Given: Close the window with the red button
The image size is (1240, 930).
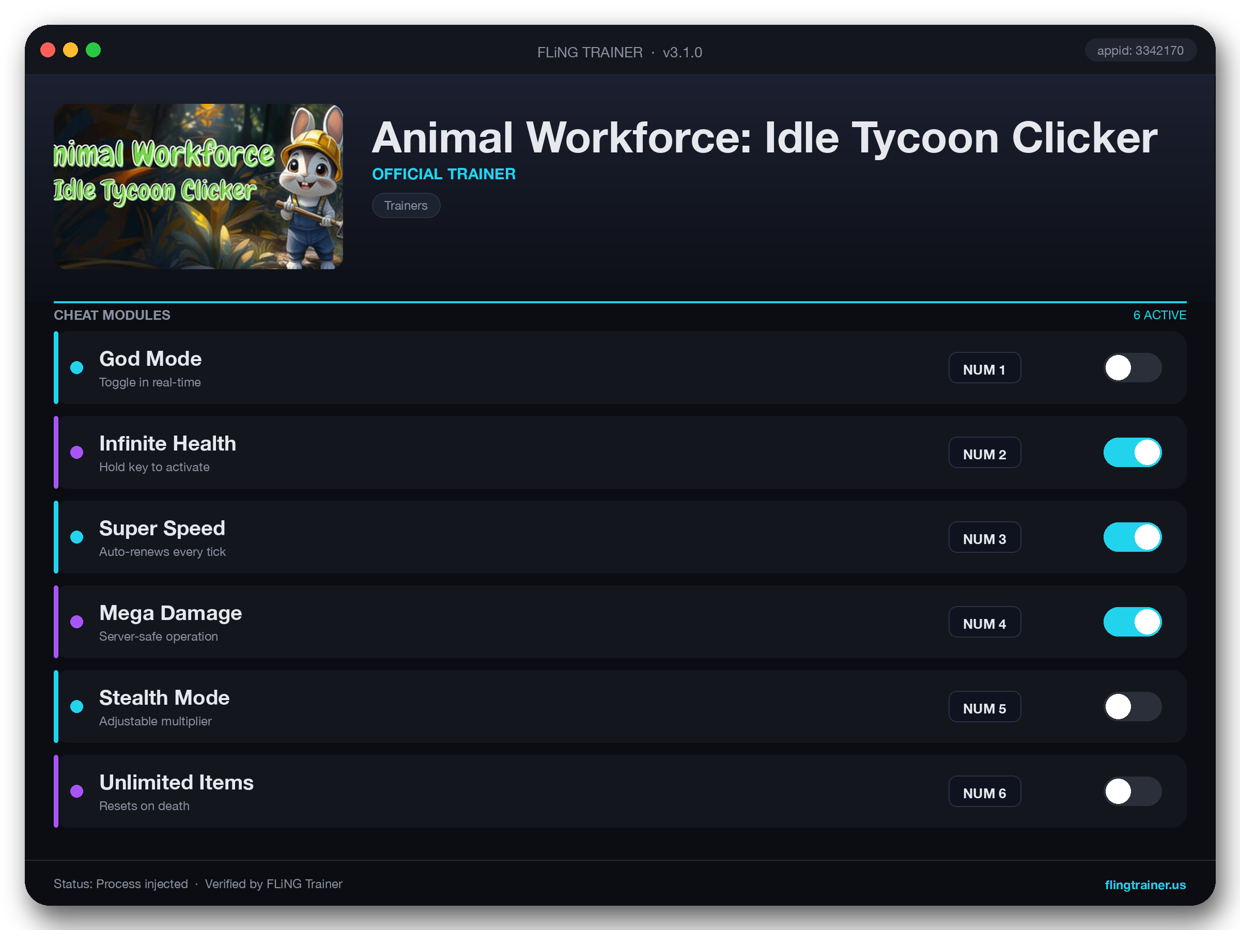Looking at the screenshot, I should click(48, 50).
